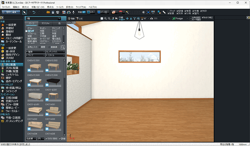Expand the カンディハウス maker dropdown

[55, 51]
